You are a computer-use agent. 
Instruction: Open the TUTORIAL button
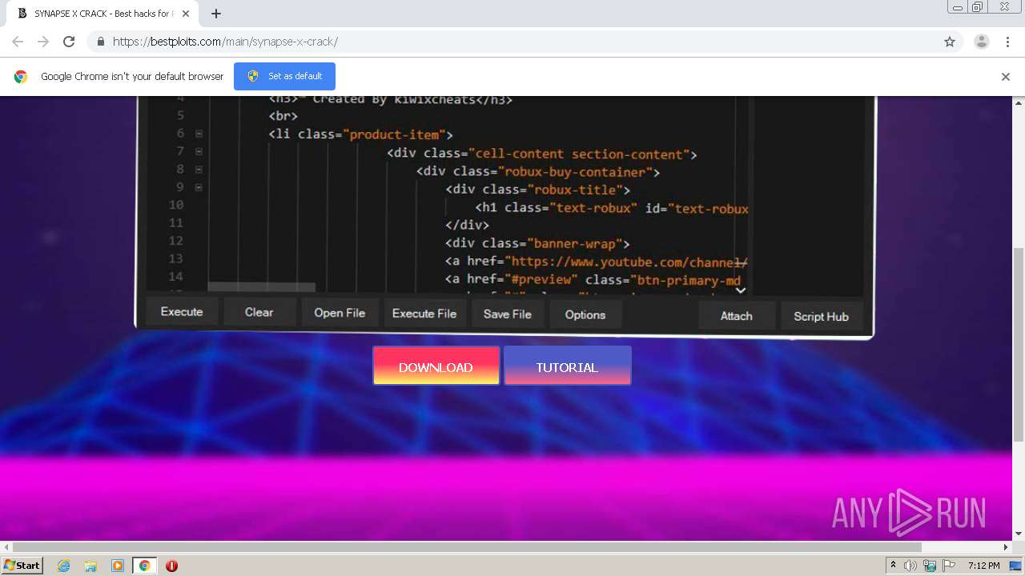click(x=567, y=366)
